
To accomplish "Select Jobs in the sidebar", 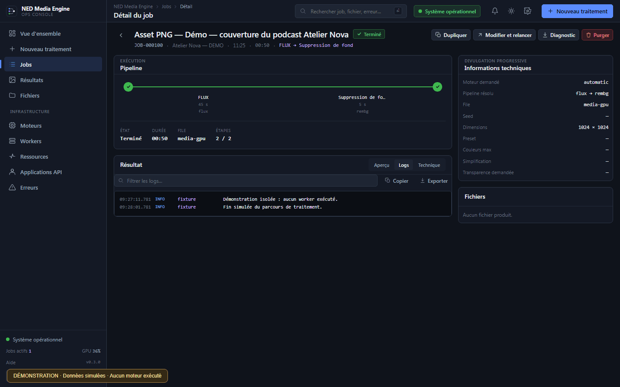I will pyautogui.click(x=53, y=64).
